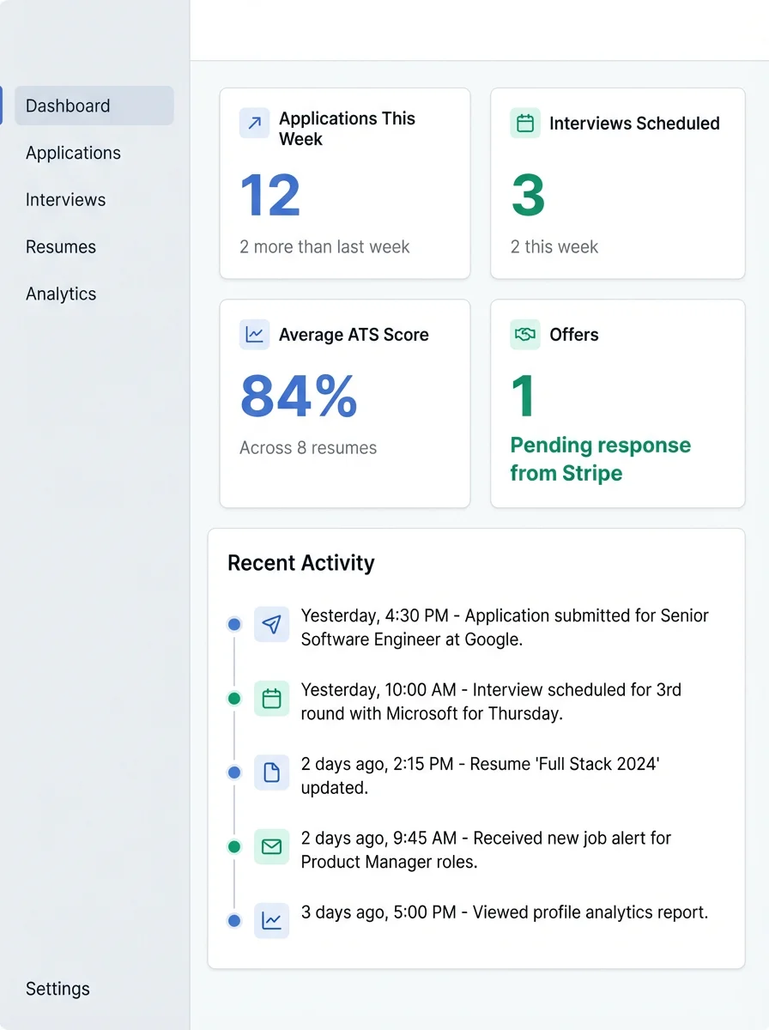Select the blue timeline dot for Google application
The width and height of the screenshot is (769, 1030).
[x=234, y=624]
